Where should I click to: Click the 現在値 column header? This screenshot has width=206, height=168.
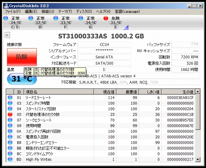click(105, 92)
